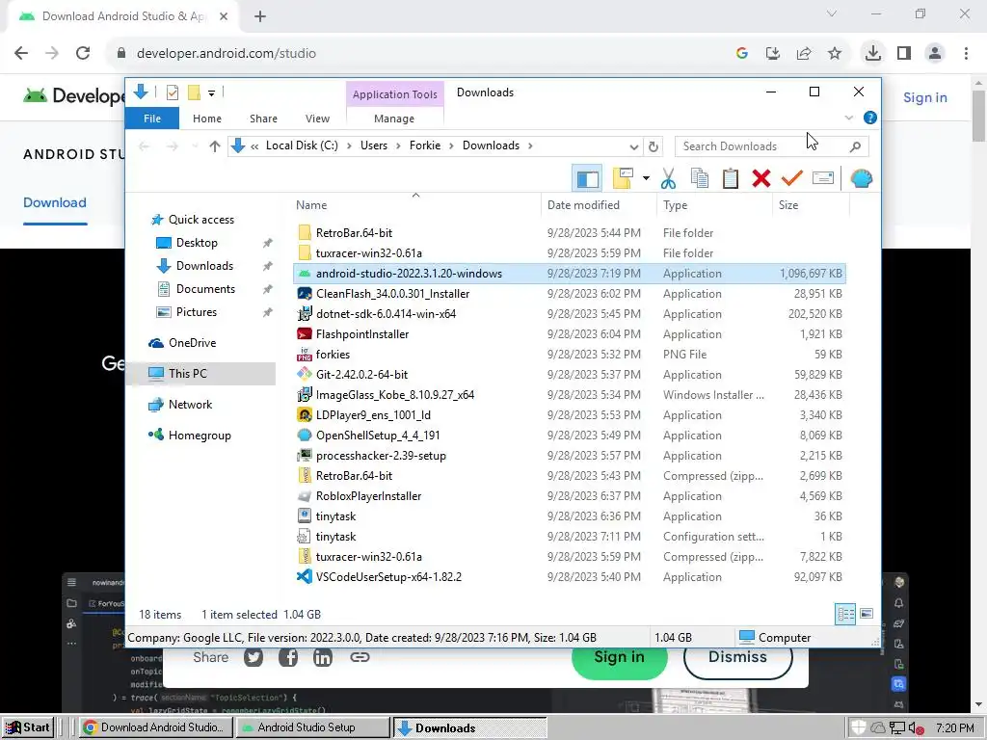Screen dimensions: 987x740
Task: Open the File tab in Explorer
Action: (152, 119)
